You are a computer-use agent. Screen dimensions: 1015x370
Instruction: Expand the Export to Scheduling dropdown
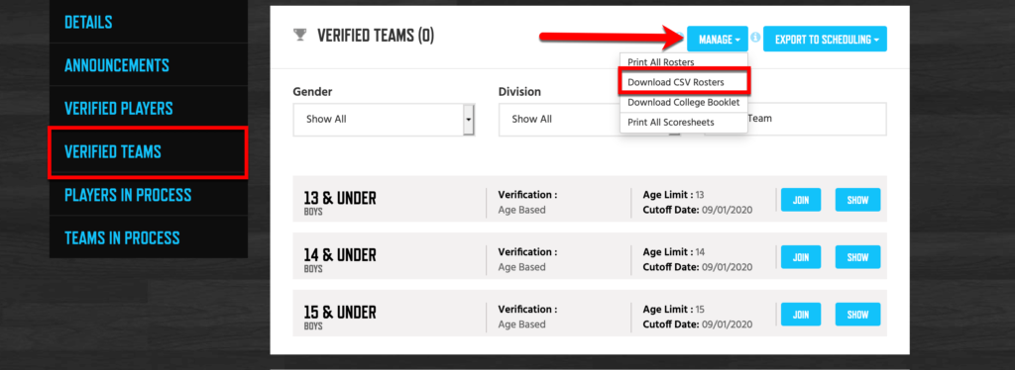825,40
